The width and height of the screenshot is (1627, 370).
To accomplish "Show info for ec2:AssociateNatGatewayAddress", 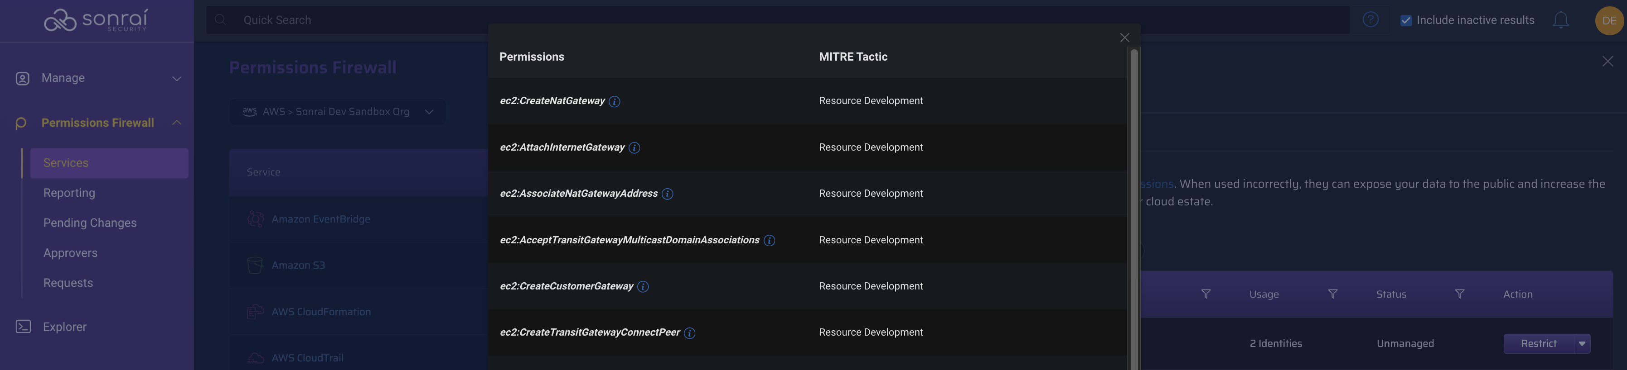I will click(667, 194).
